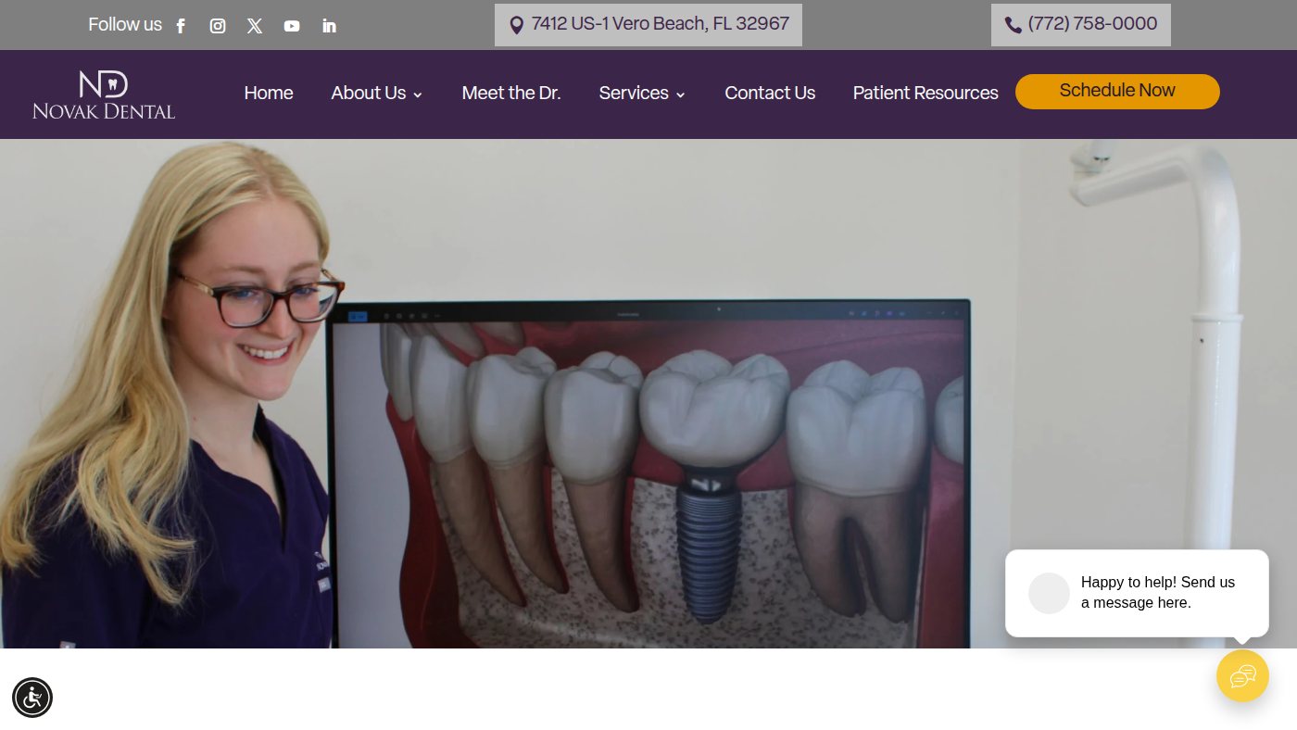Screen dimensions: 1297x730
Task: Click the phone handset icon
Action: click(1014, 25)
